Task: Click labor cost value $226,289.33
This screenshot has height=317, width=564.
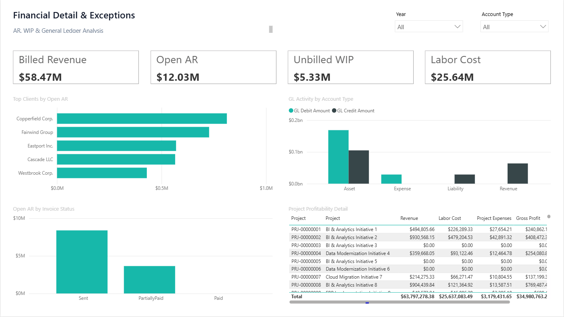Action: (460, 229)
